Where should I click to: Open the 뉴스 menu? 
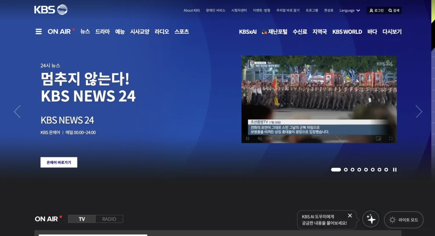[85, 31]
